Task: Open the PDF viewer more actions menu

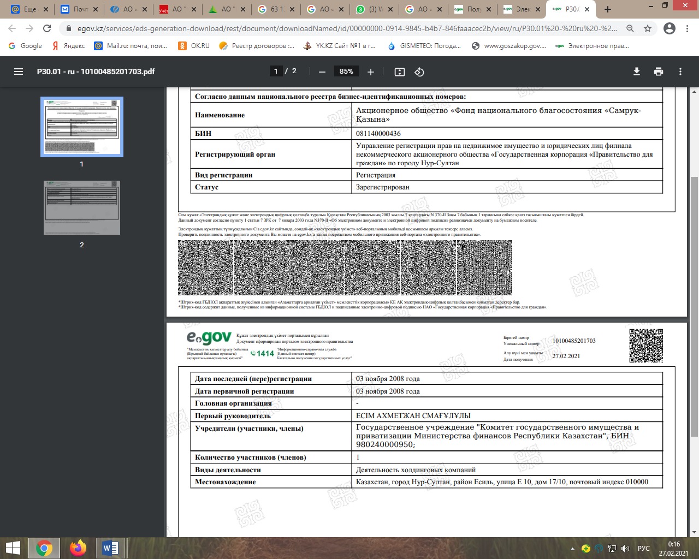Action: pos(680,72)
